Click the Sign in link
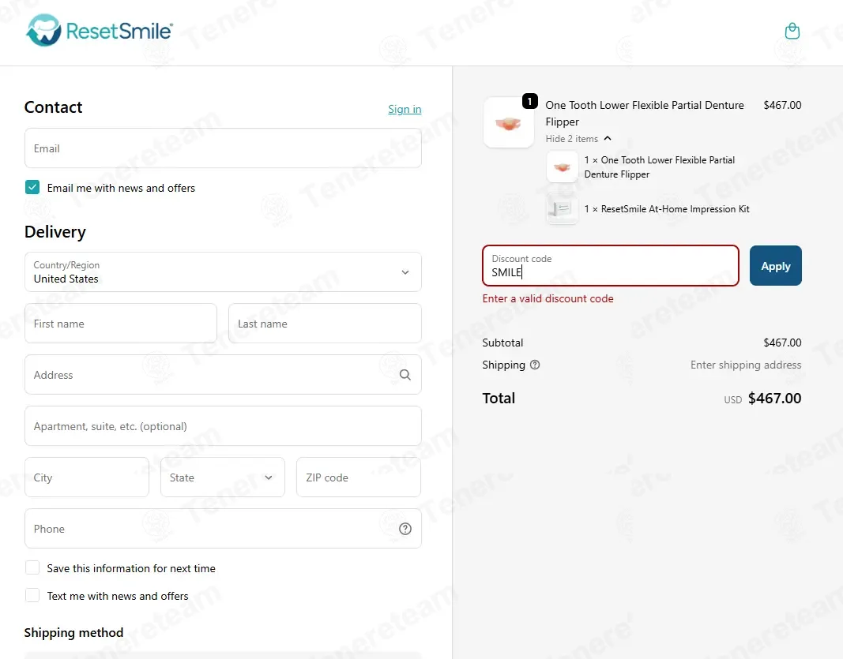843x659 pixels. tap(405, 109)
